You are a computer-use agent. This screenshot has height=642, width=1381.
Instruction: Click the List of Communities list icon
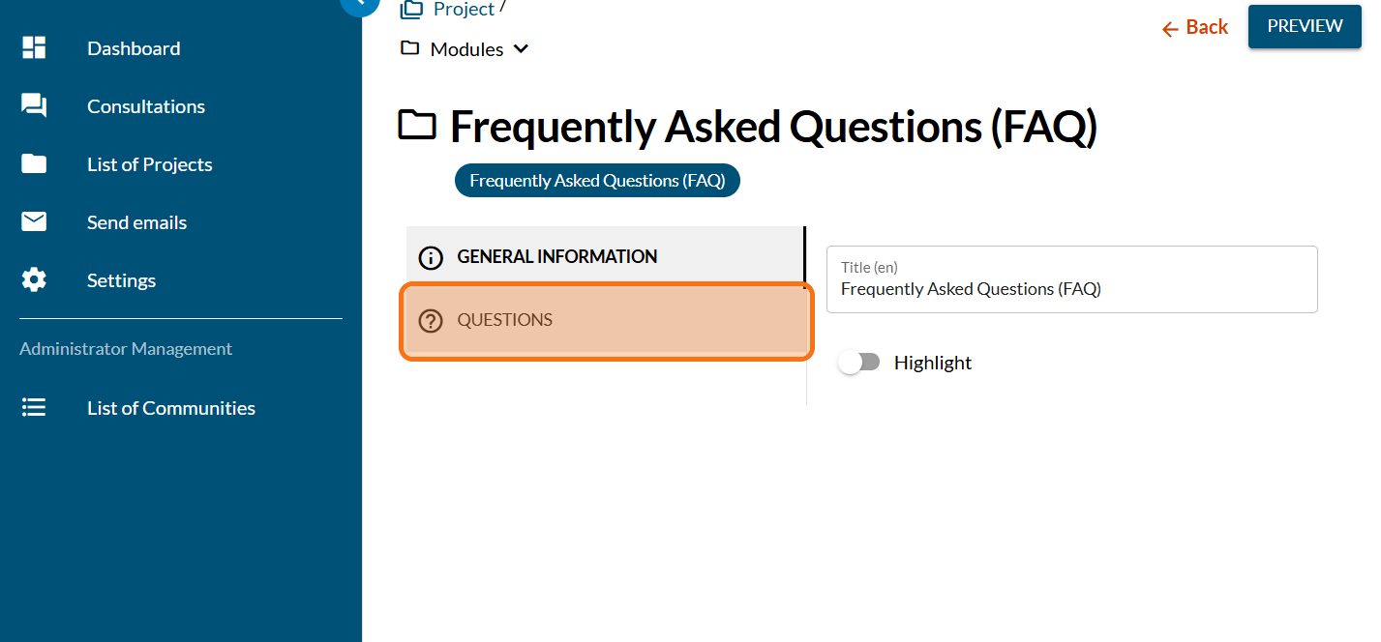pyautogui.click(x=34, y=408)
